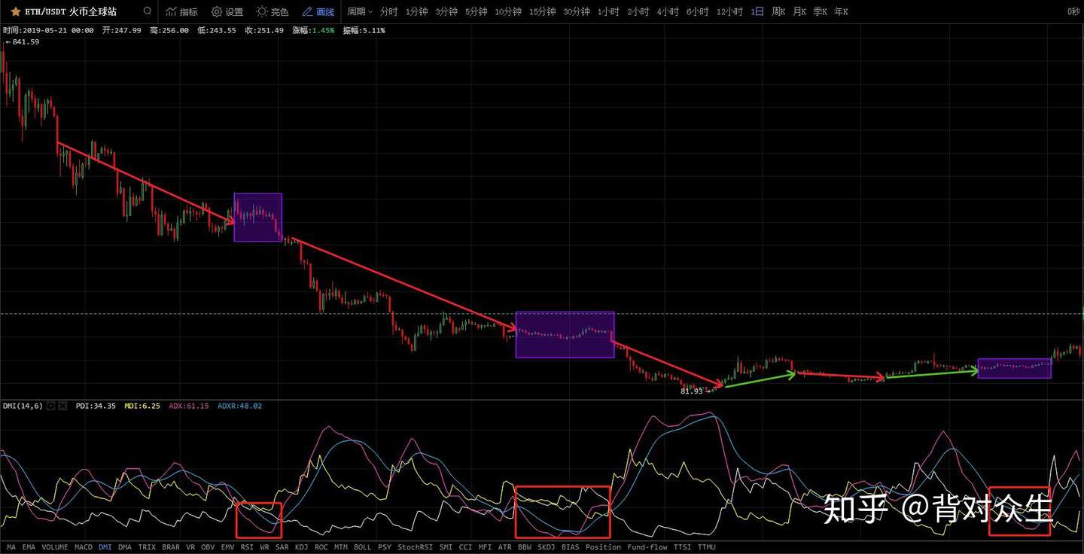This screenshot has height=554, width=1084.
Task: Switch to the MTM indicator
Action: coord(341,547)
